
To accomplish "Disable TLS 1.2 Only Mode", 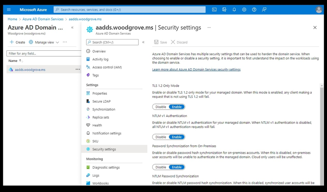I will (x=161, y=107).
